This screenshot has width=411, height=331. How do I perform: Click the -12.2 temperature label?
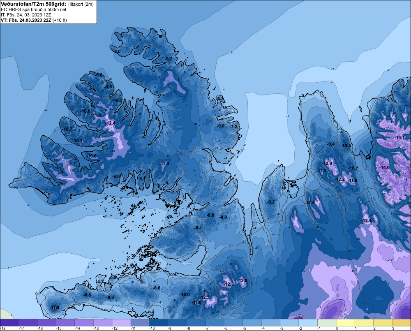coord(340,179)
